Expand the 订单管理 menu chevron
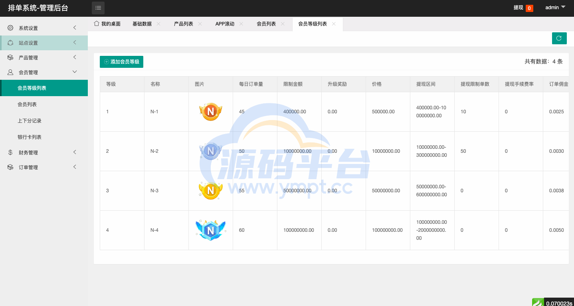The height and width of the screenshot is (306, 574). 75,167
